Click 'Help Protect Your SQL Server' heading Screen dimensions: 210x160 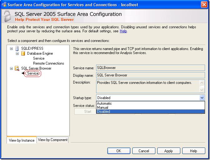pos(44,20)
